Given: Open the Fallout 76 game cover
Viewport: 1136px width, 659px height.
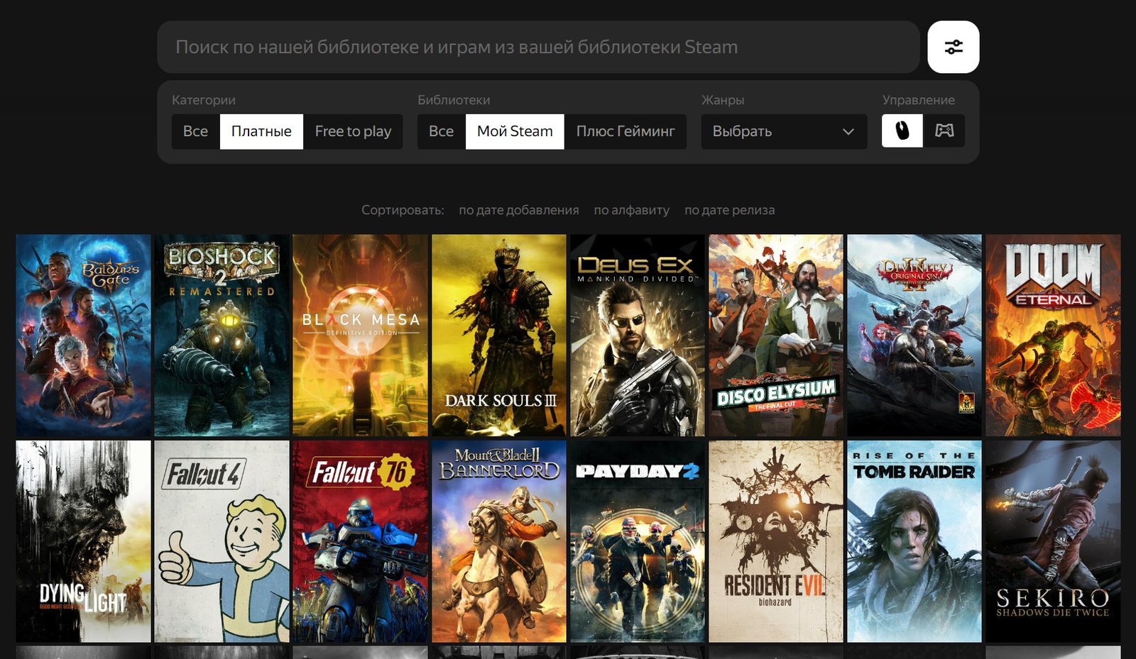Looking at the screenshot, I should pyautogui.click(x=360, y=541).
